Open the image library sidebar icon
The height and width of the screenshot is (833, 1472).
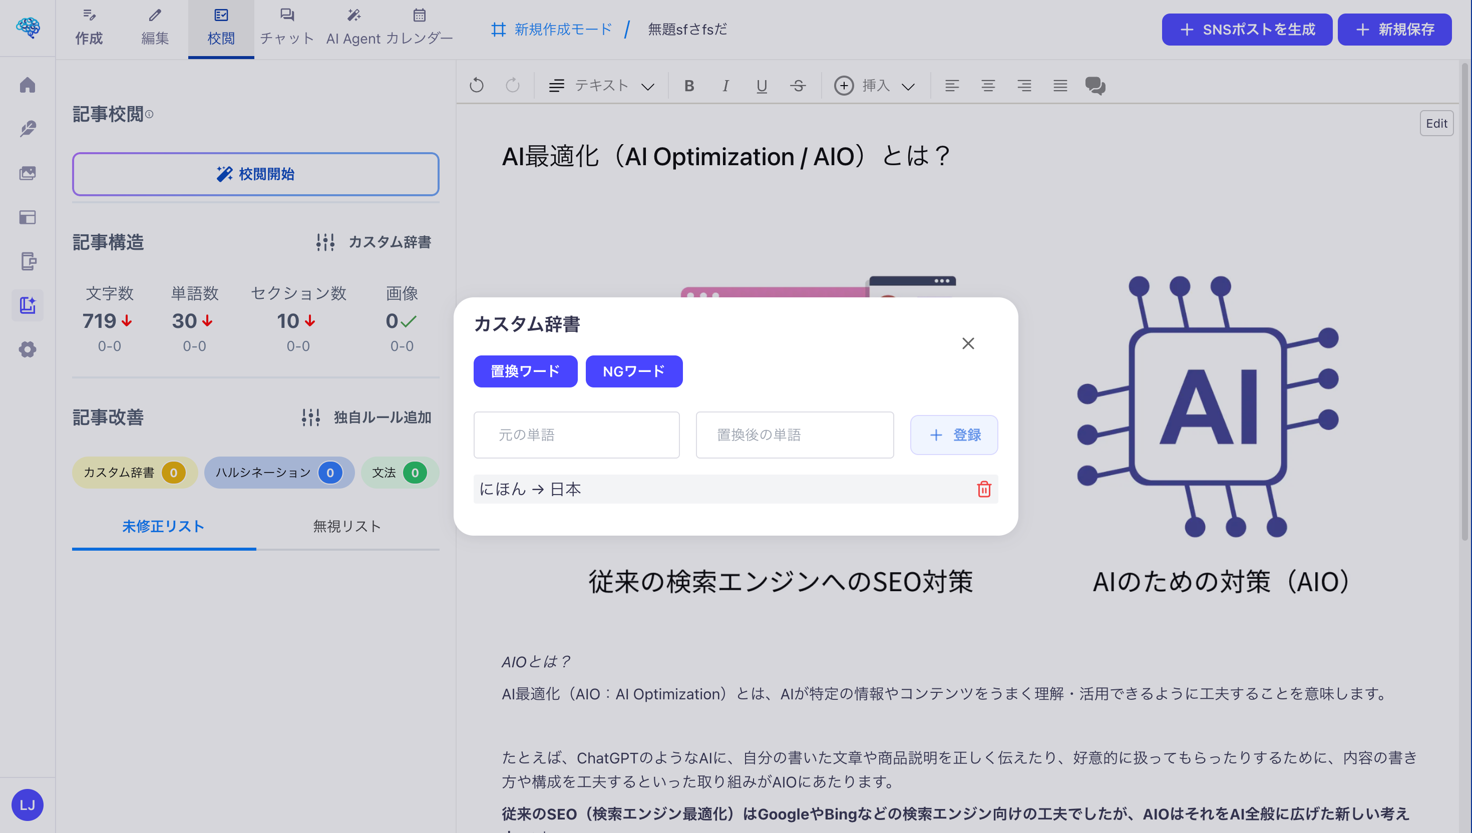point(27,172)
